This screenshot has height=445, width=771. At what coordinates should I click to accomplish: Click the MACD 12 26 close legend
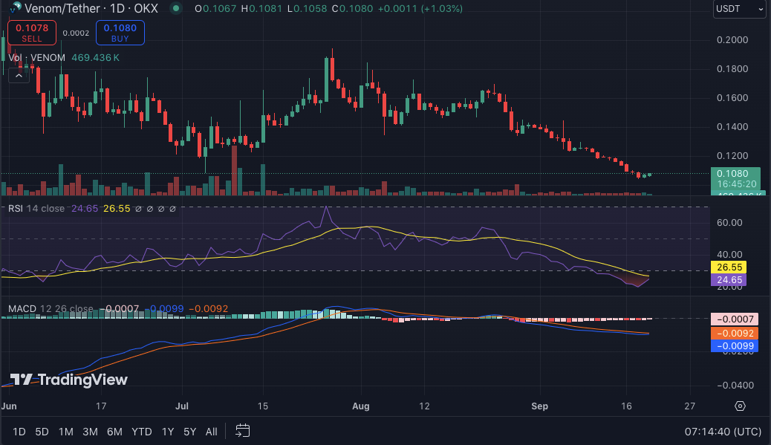pos(51,309)
